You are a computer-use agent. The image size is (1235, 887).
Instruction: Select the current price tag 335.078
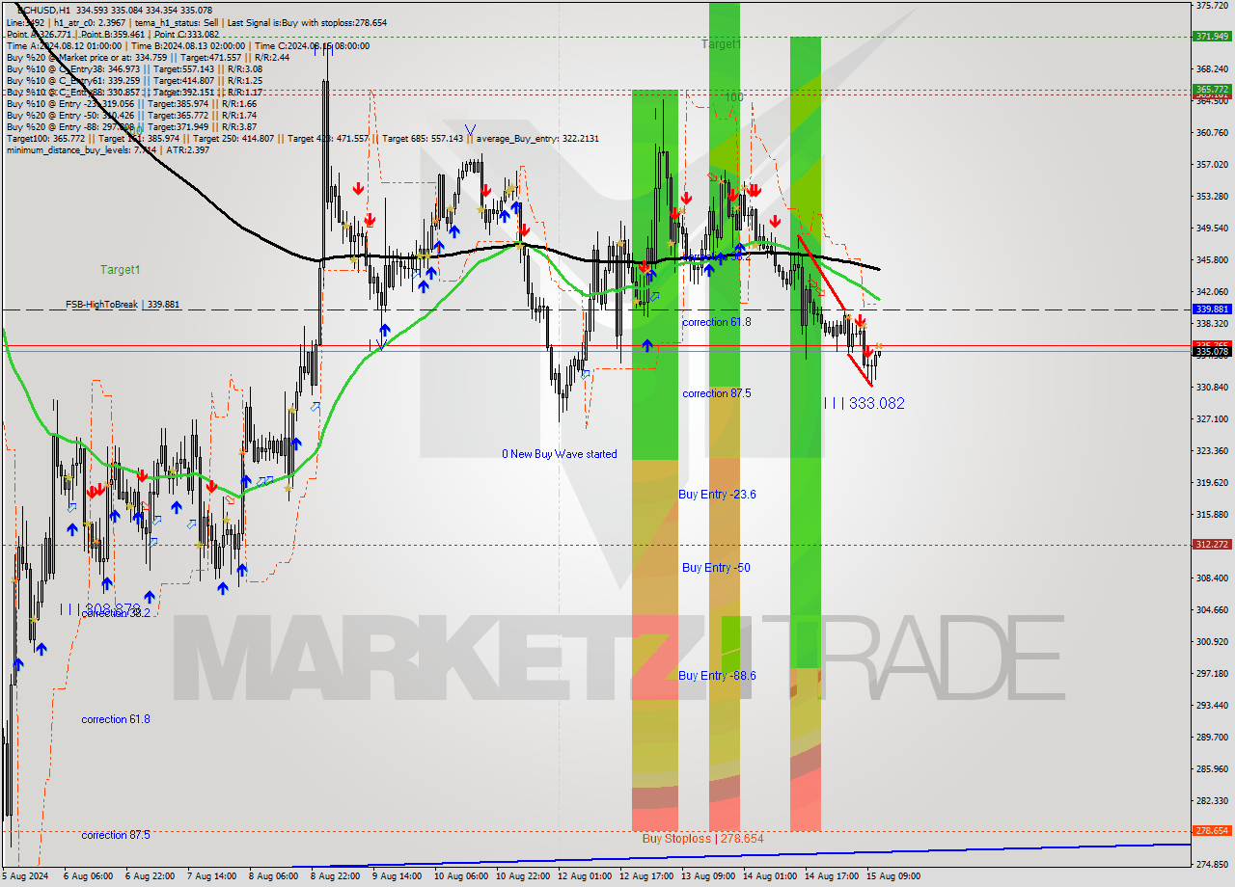pos(1212,352)
